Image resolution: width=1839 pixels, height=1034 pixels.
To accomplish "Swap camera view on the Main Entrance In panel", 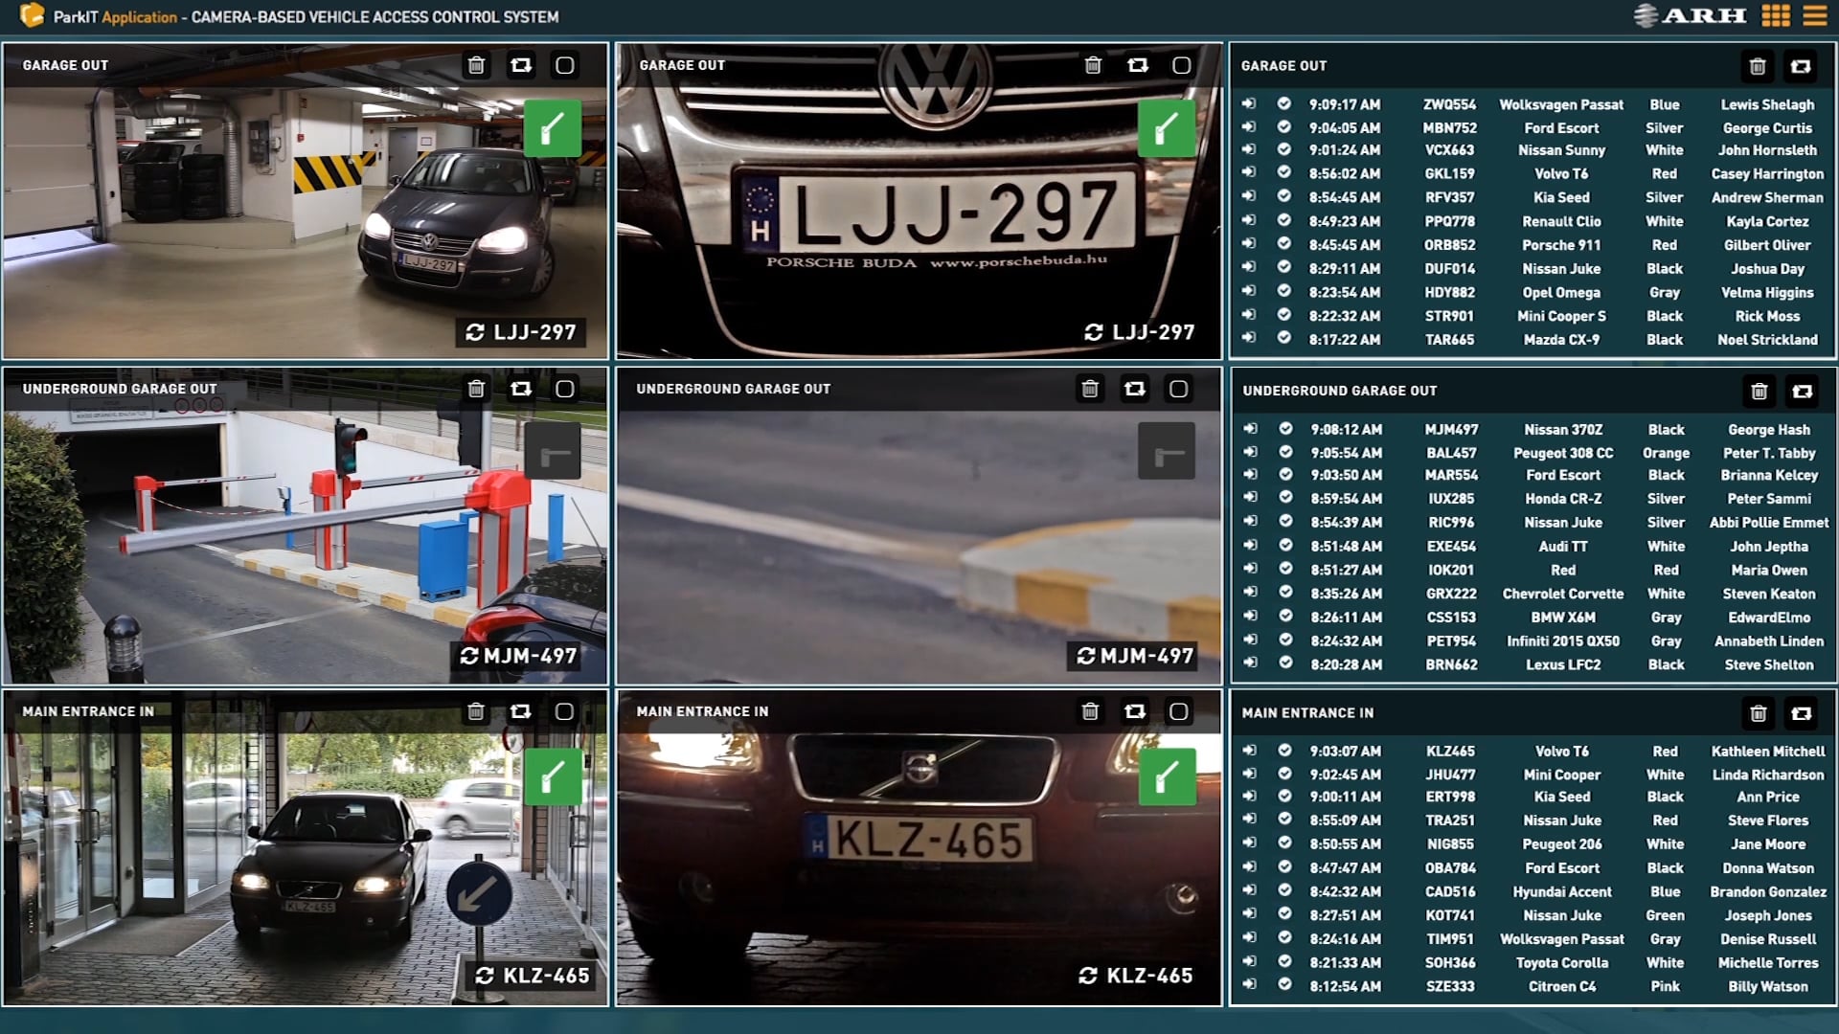I will (1136, 711).
